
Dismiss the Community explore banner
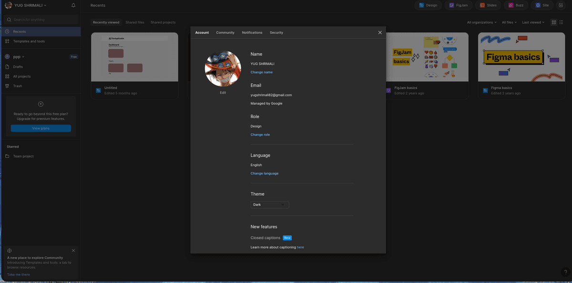73,250
